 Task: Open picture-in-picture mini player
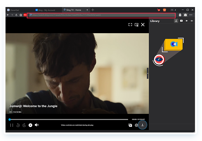click(x=137, y=25)
